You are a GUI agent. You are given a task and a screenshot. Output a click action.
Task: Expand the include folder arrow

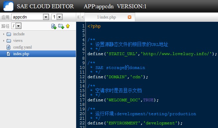pyautogui.click(x=4, y=34)
